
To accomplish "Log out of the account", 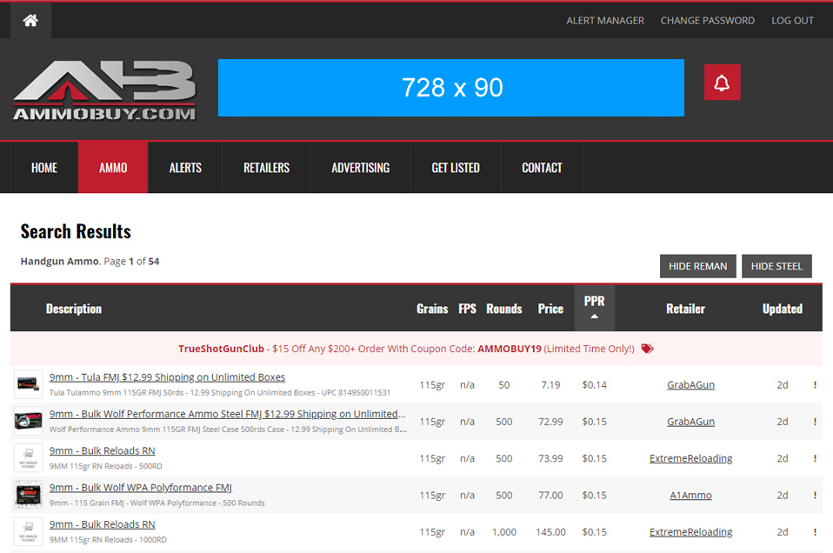I will (792, 21).
